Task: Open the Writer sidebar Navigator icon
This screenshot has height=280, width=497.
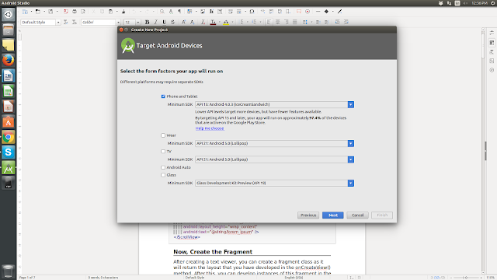Action: coord(492,70)
